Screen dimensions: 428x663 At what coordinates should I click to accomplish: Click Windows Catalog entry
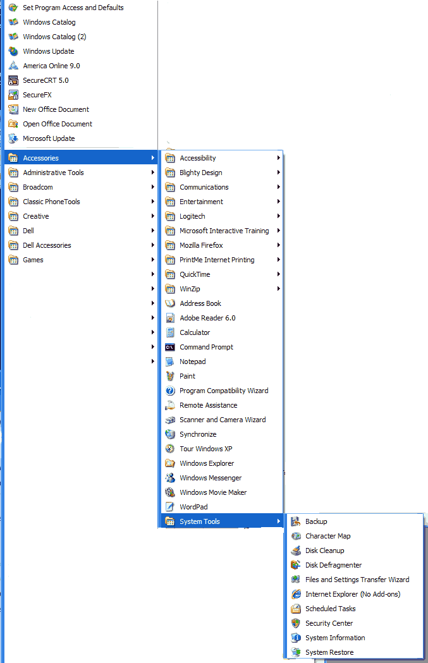(x=81, y=22)
